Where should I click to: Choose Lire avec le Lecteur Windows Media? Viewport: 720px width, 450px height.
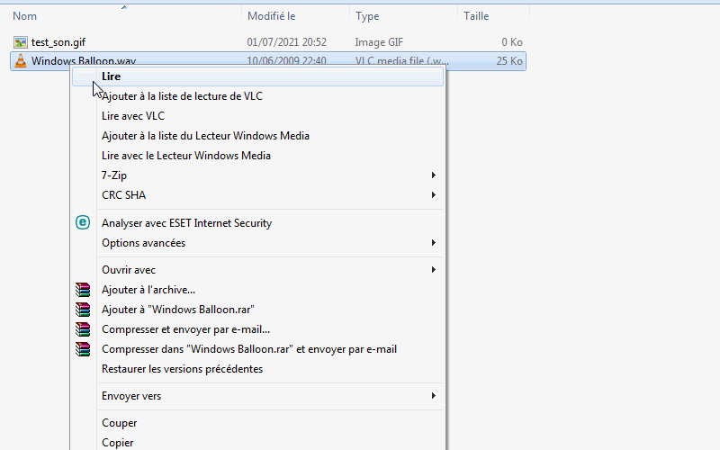(257, 155)
